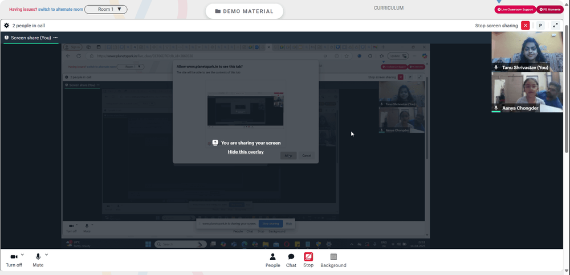570x275 pixels.
Task: Click switch to alternate room link
Action: (x=60, y=10)
